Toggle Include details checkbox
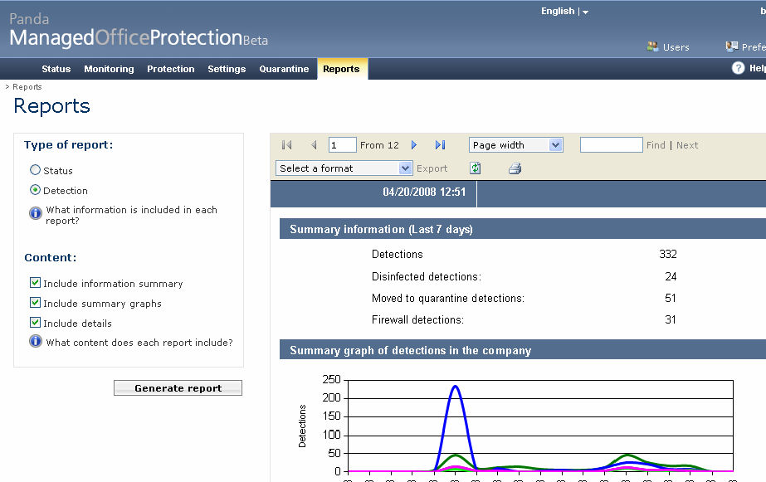The image size is (766, 482). pyautogui.click(x=35, y=323)
